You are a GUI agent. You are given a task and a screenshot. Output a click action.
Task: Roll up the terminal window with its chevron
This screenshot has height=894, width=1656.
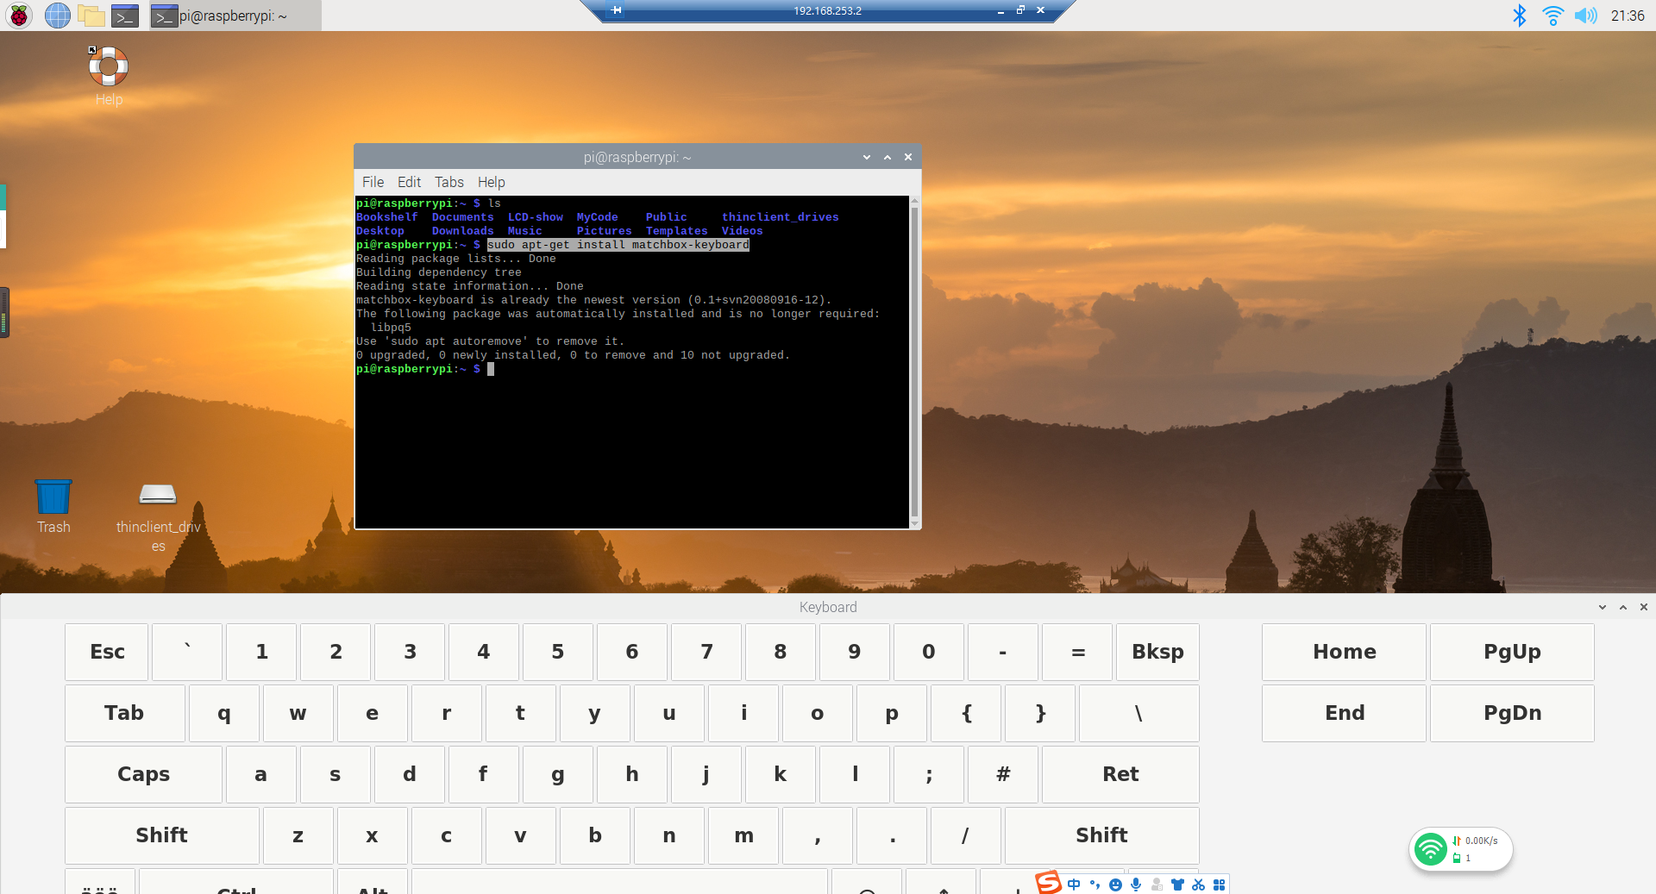887,157
